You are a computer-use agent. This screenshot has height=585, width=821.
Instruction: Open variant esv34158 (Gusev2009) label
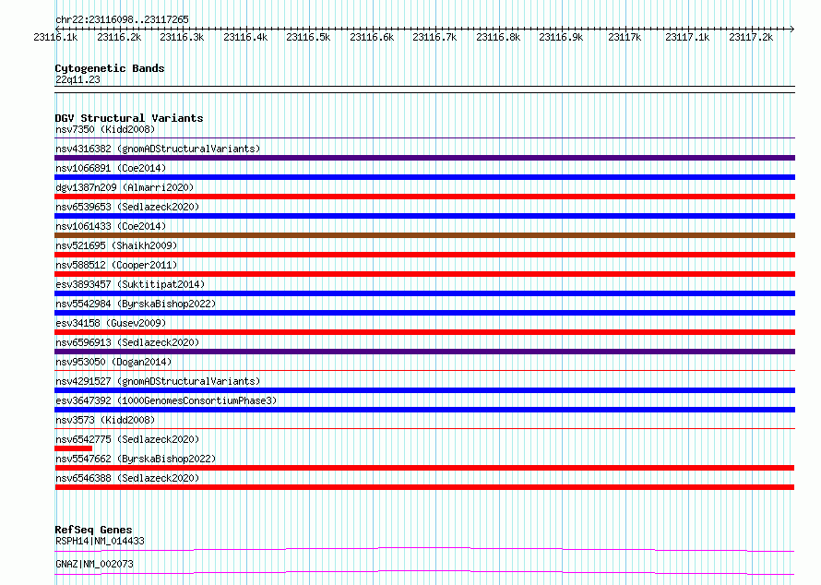[111, 323]
